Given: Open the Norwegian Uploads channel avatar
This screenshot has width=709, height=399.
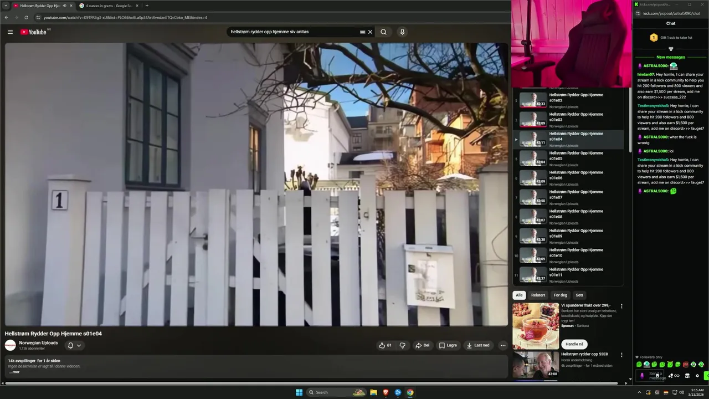Looking at the screenshot, I should pyautogui.click(x=10, y=345).
